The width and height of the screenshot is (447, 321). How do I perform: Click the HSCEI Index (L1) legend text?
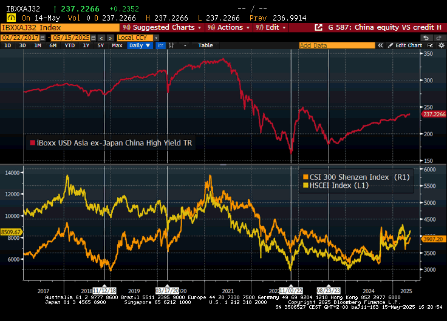(339, 186)
